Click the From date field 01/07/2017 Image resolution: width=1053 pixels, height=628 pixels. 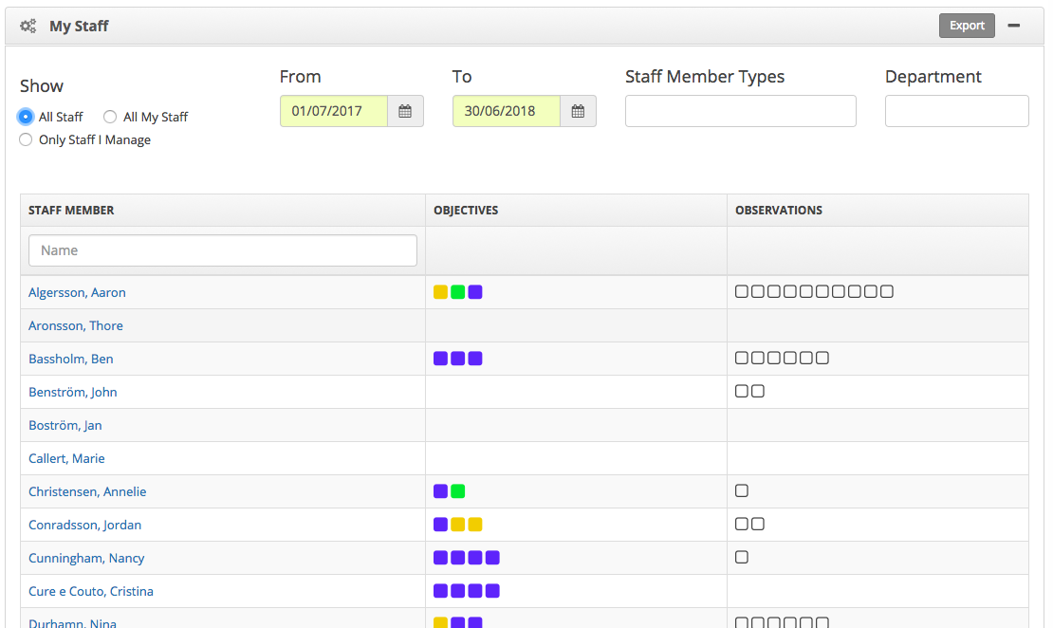[334, 111]
